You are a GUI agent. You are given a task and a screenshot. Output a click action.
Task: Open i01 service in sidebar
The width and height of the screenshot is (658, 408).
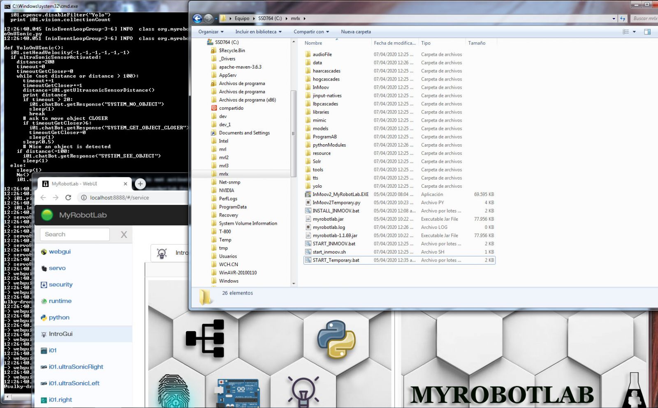[53, 350]
